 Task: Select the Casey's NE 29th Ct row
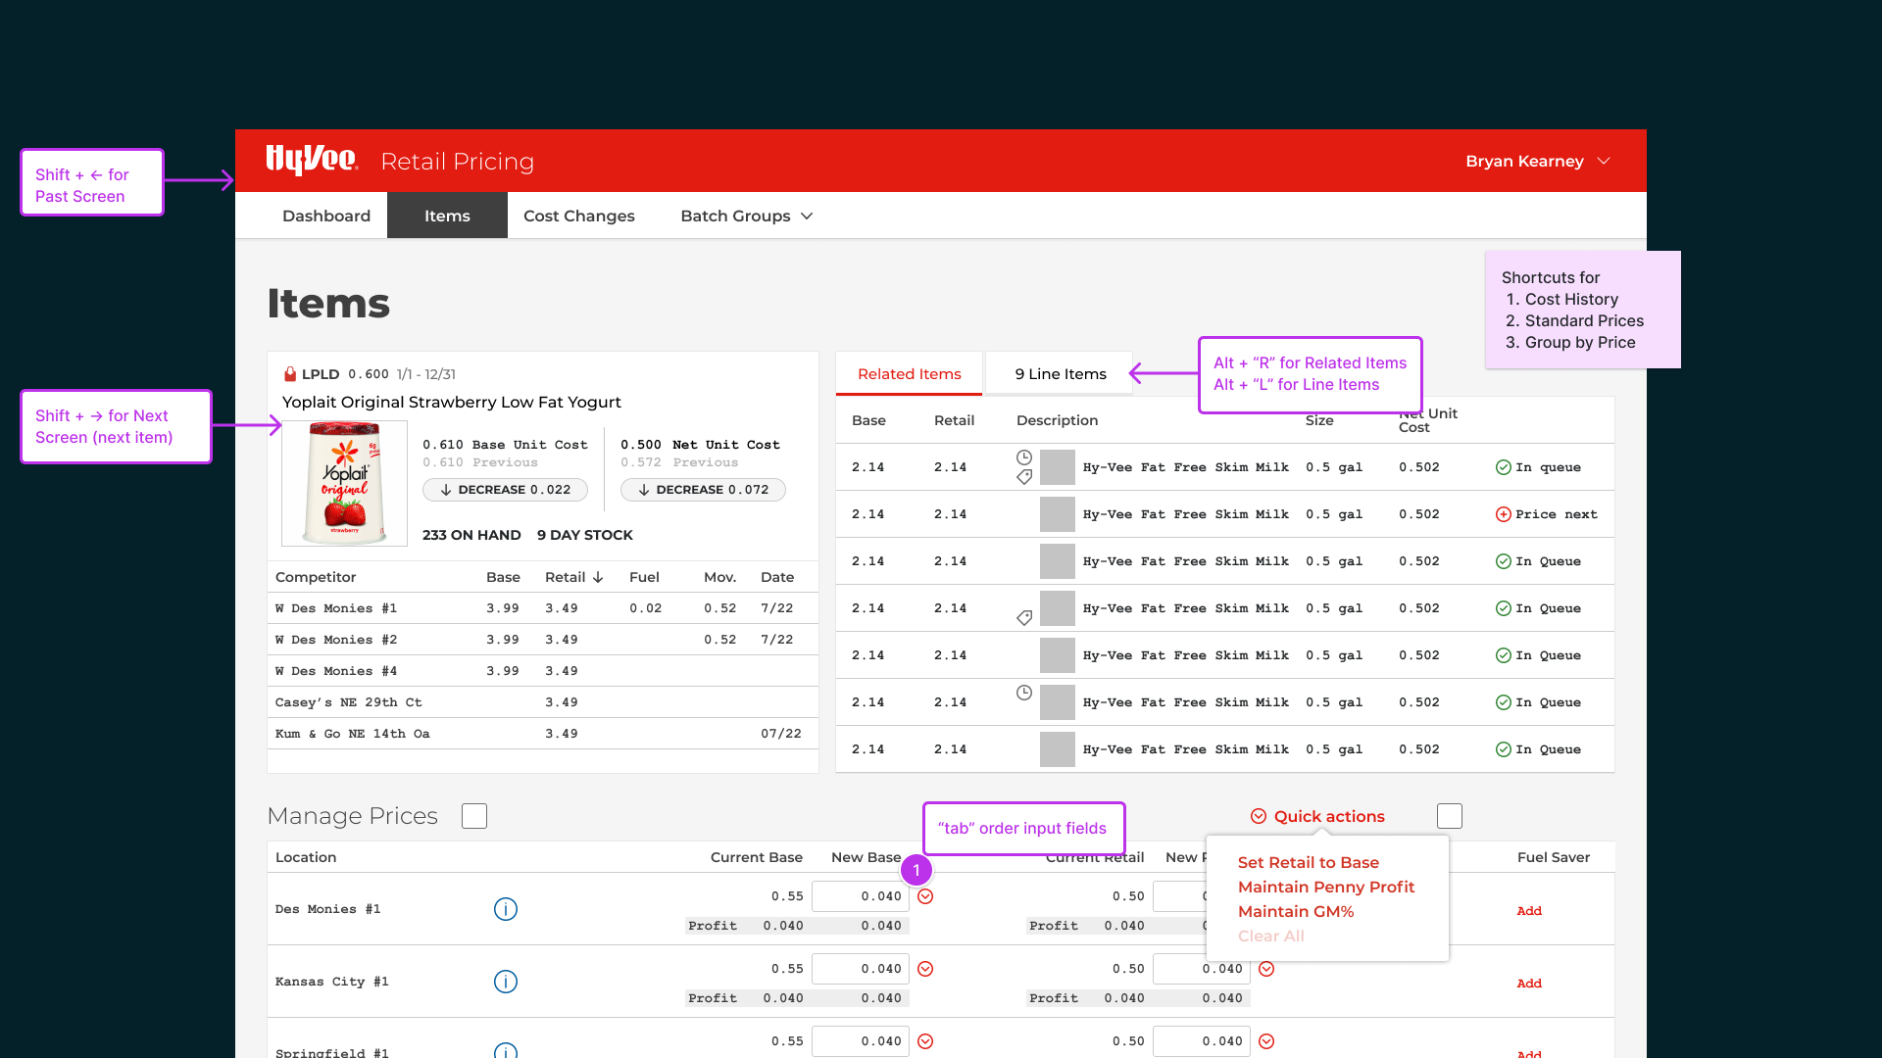pyautogui.click(x=543, y=702)
